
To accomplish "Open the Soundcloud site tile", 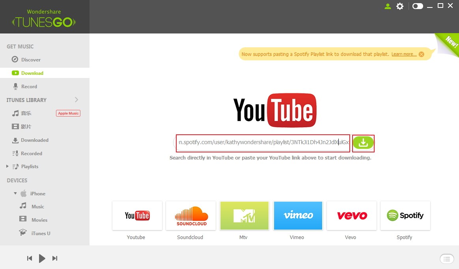I will [x=191, y=215].
